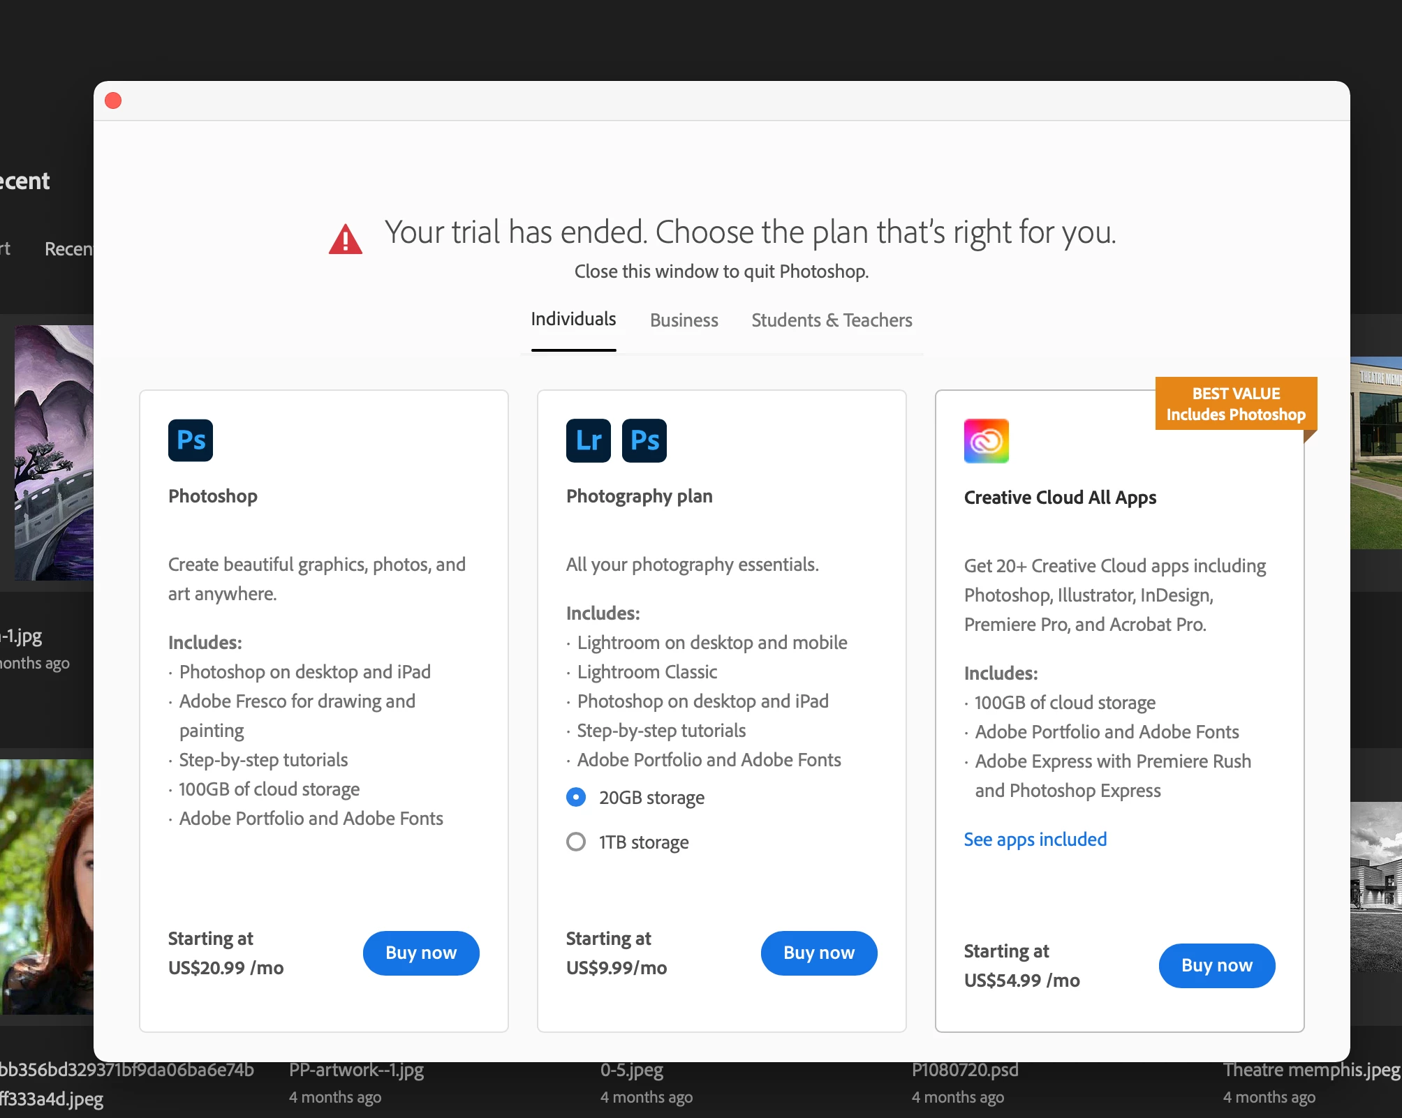This screenshot has height=1118, width=1402.
Task: Open the Business tab
Action: 684,320
